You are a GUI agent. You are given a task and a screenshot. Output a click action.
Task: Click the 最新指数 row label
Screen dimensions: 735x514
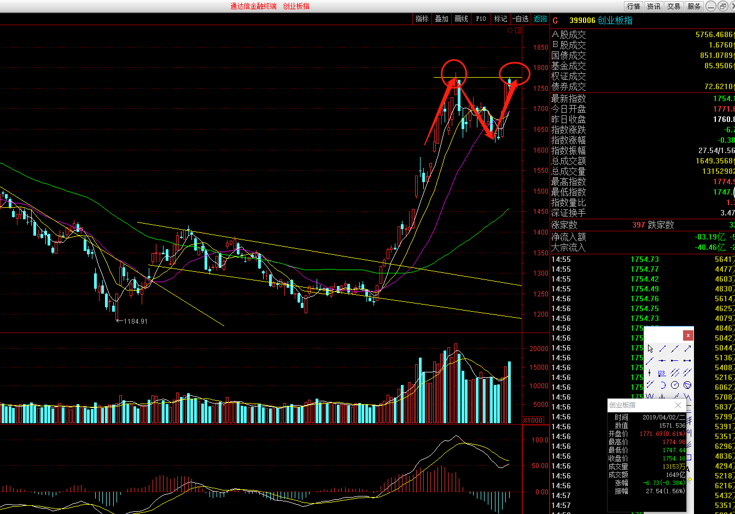(569, 98)
